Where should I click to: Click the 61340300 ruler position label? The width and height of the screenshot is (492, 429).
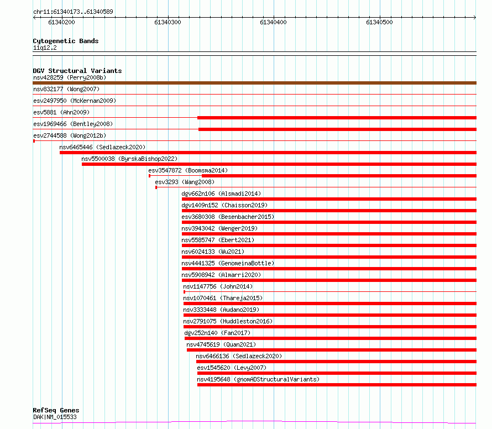tap(168, 22)
